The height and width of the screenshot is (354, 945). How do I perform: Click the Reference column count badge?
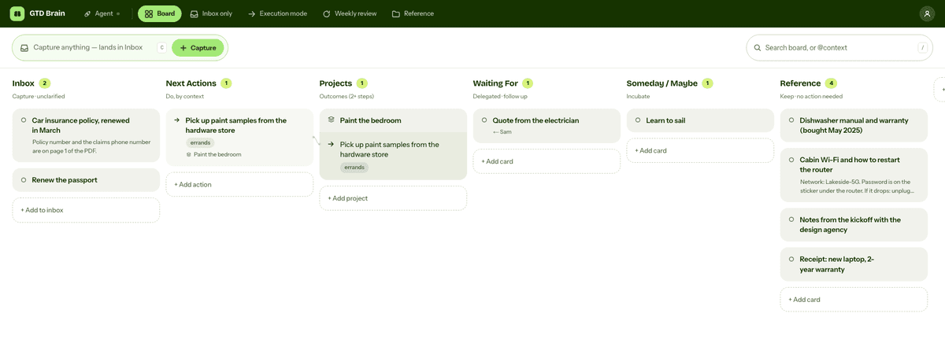tap(832, 83)
